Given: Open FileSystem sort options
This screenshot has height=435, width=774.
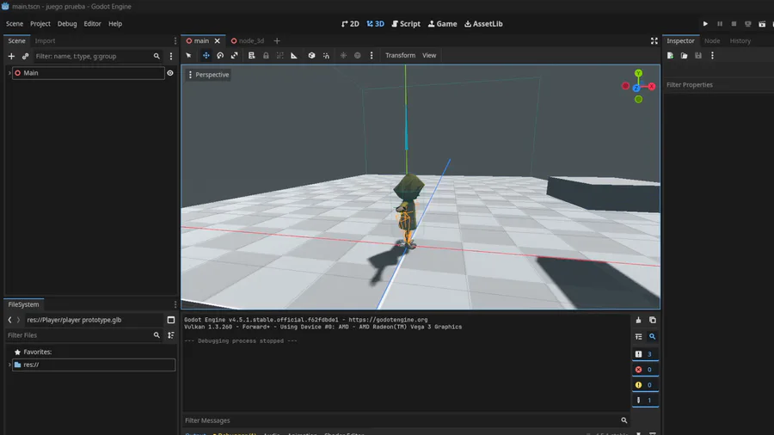Looking at the screenshot, I should click(171, 335).
